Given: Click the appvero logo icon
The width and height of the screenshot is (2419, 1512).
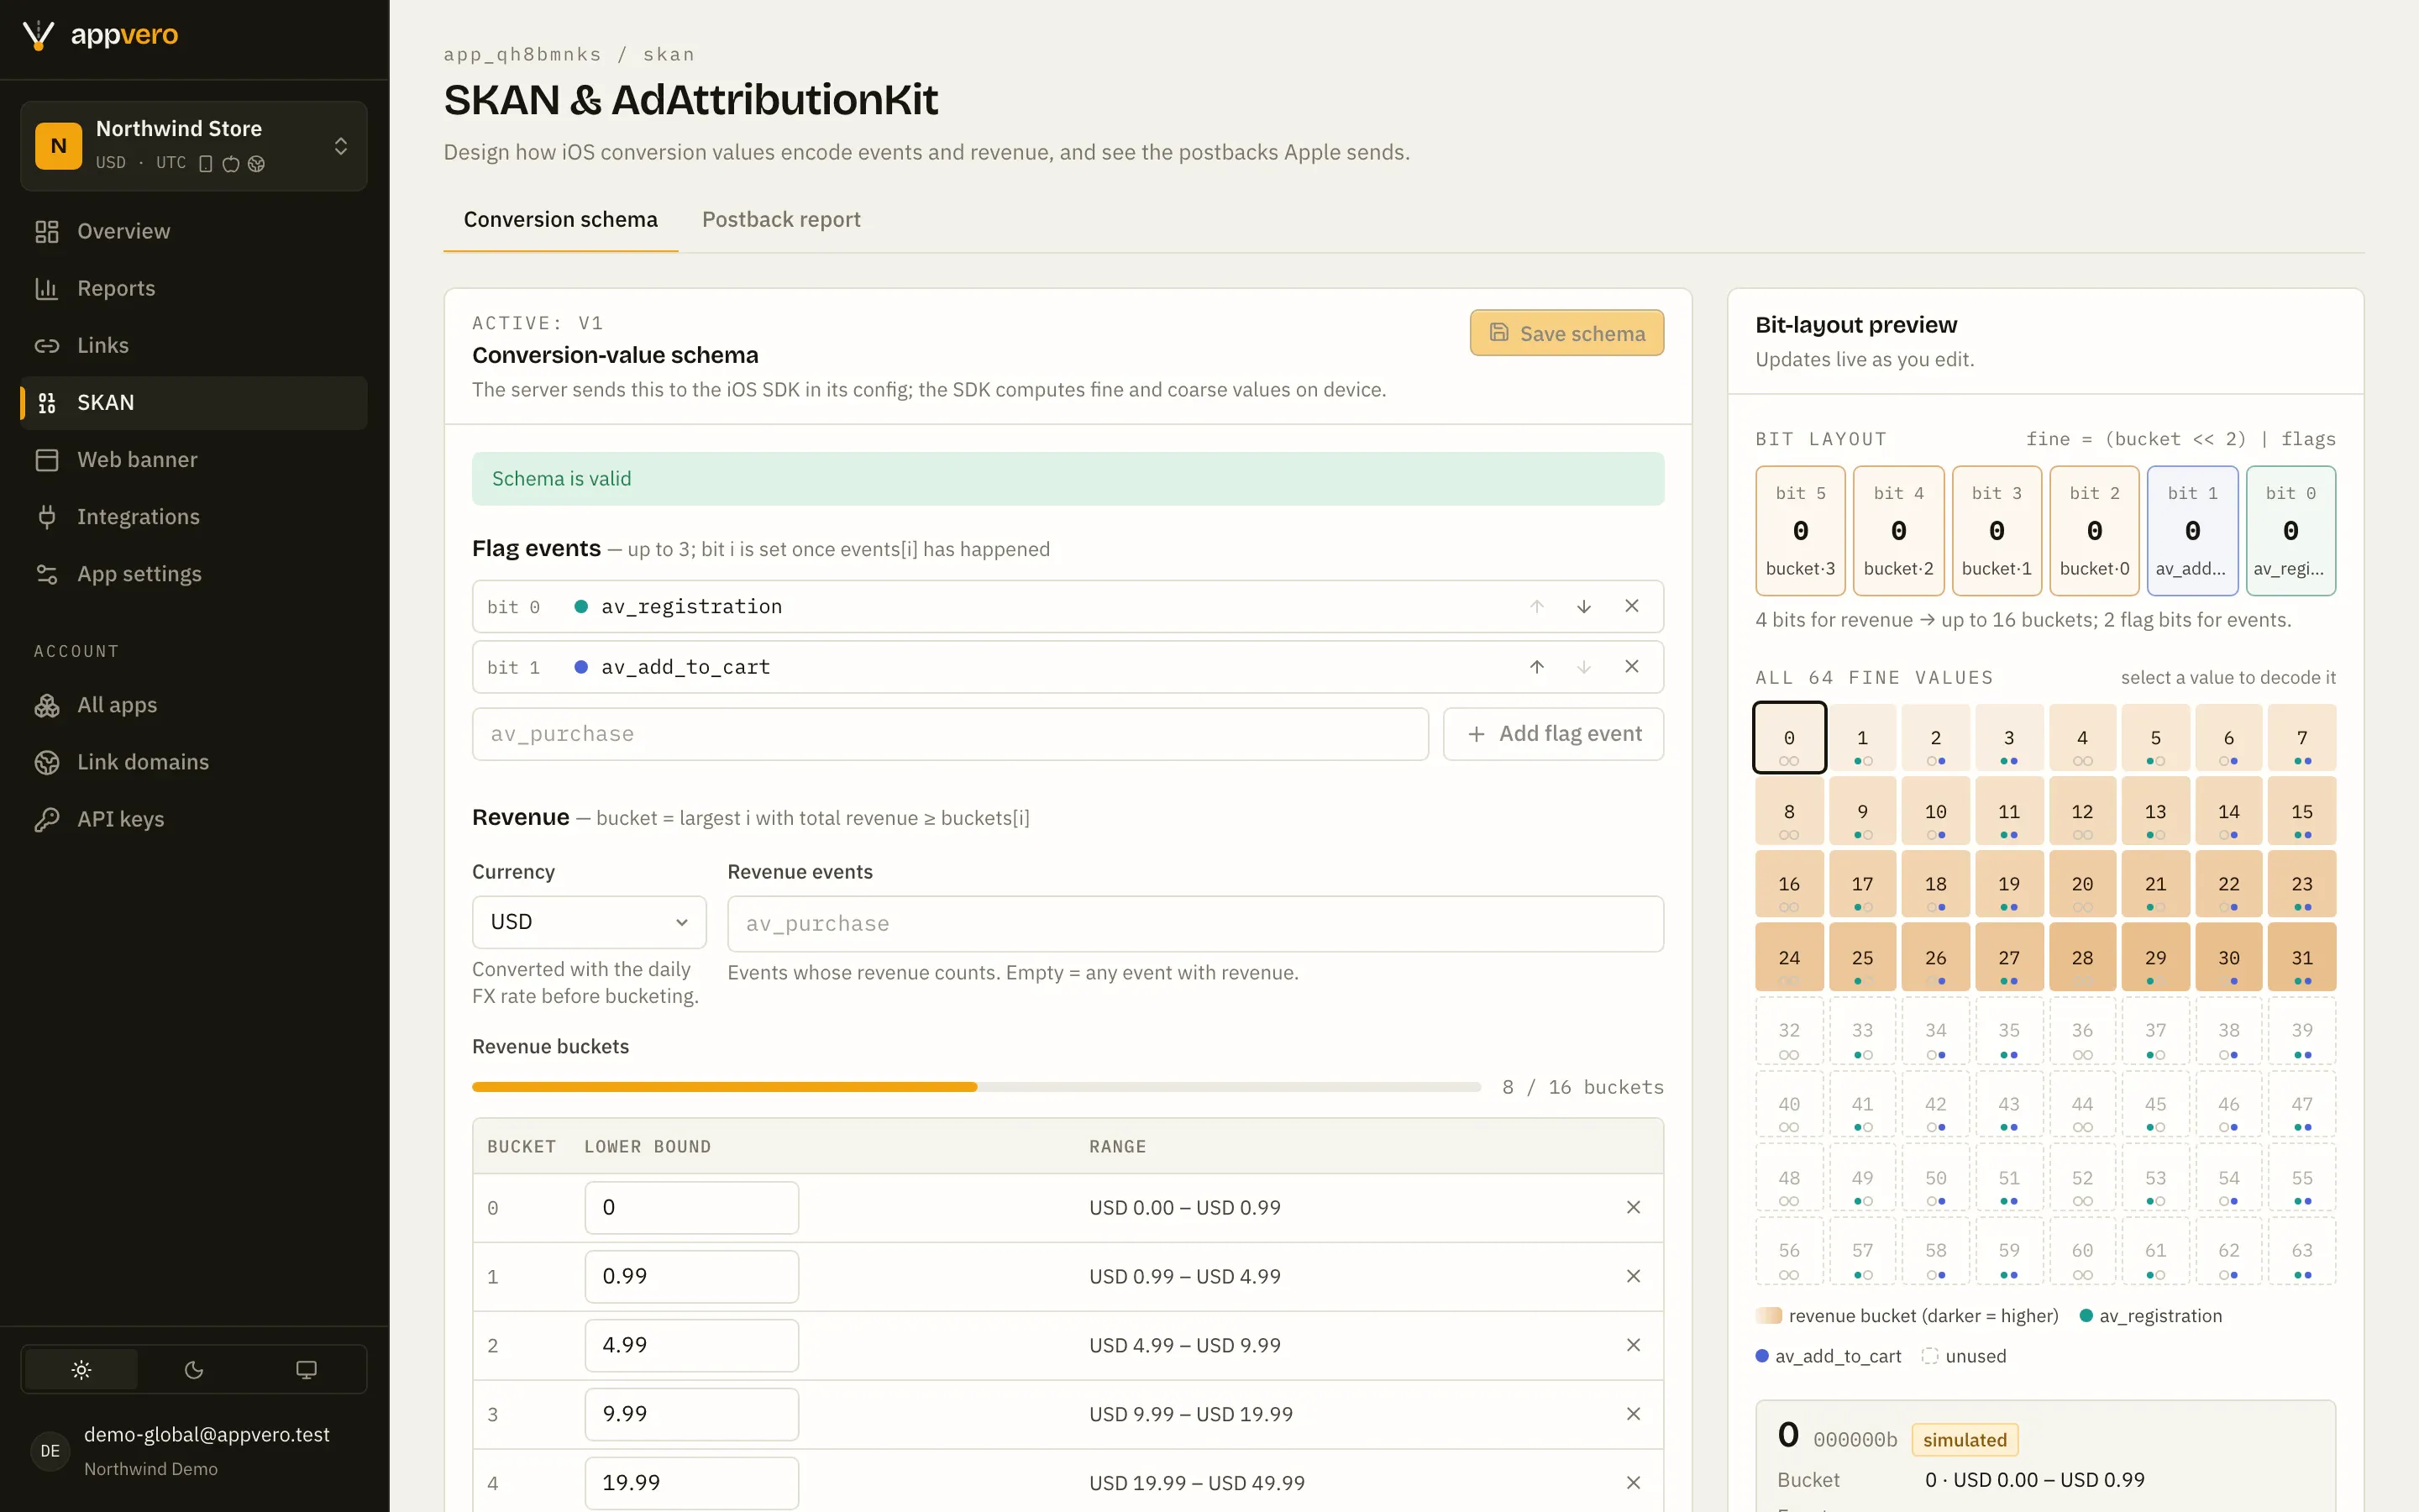Looking at the screenshot, I should tap(38, 35).
